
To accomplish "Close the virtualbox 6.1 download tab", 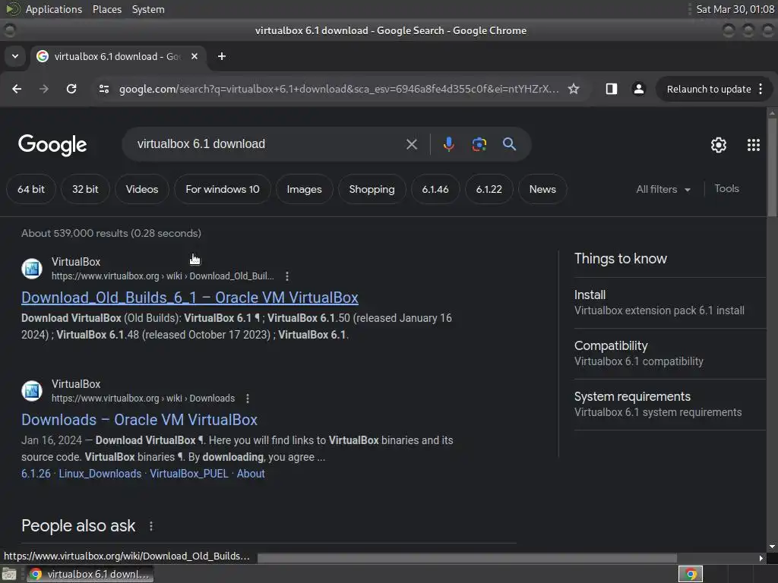I will coord(194,56).
